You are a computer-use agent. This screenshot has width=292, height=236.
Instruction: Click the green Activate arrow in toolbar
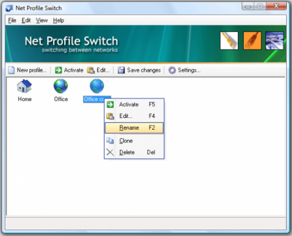[x=58, y=70]
